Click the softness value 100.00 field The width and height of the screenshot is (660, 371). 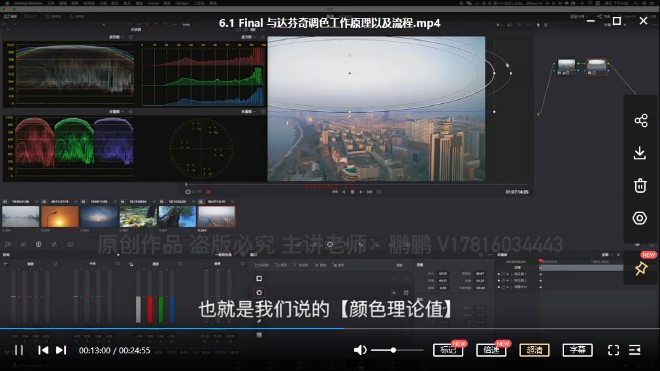[x=480, y=288]
